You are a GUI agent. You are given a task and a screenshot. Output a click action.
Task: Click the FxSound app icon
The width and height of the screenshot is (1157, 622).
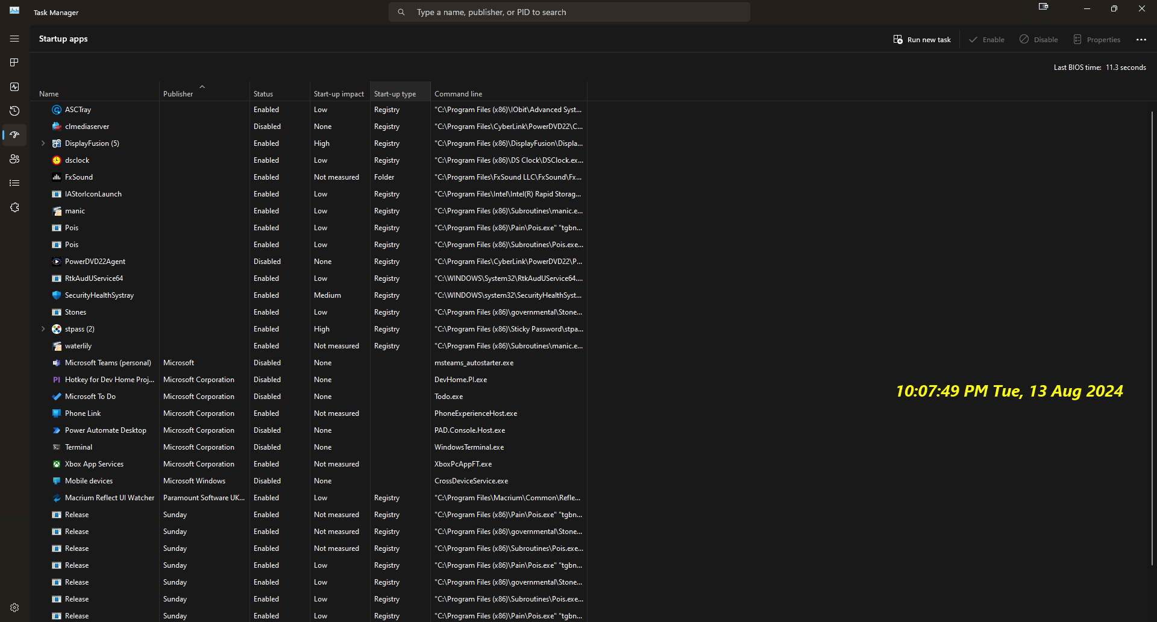tap(57, 177)
